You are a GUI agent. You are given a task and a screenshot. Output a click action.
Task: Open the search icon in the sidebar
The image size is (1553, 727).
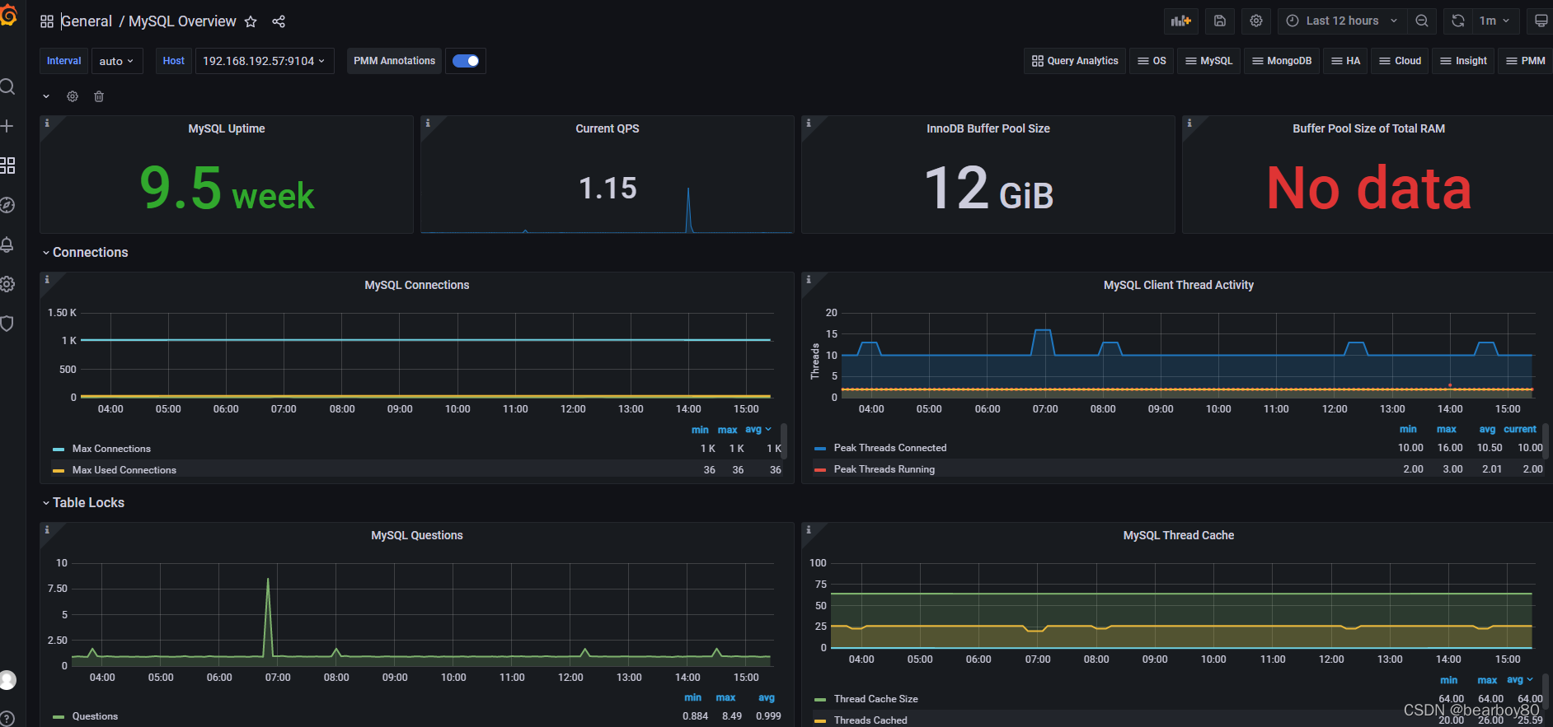tap(7, 86)
